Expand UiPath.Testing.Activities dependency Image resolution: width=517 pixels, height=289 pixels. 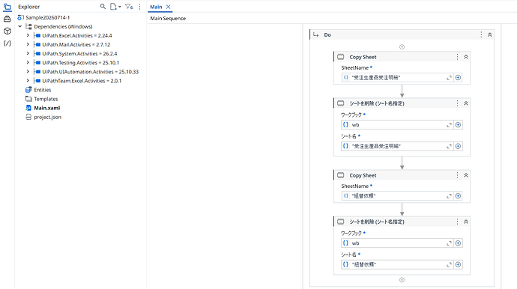28,63
